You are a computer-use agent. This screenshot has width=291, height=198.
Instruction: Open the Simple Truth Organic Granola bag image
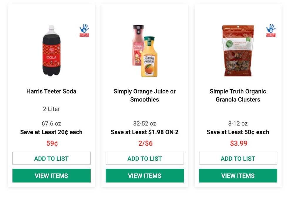(x=238, y=50)
